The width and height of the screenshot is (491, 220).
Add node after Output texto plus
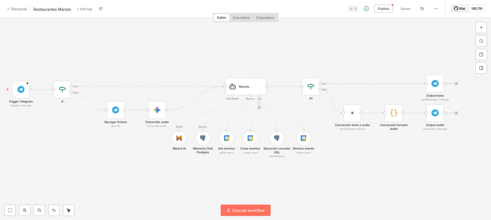(456, 83)
